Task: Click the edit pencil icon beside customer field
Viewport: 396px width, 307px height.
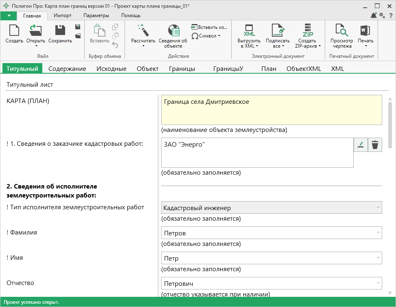Action: point(360,145)
